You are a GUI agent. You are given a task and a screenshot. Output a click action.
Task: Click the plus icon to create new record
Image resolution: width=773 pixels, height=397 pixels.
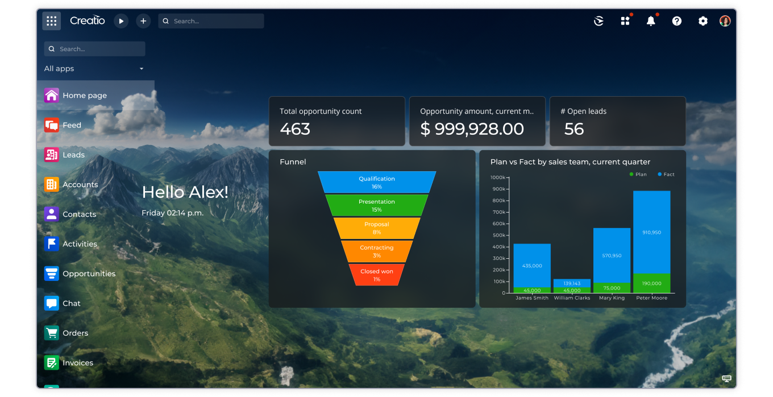click(143, 21)
